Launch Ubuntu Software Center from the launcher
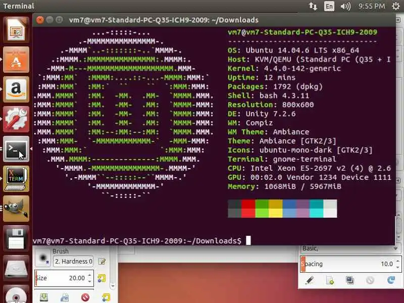Image resolution: width=404 pixels, height=303 pixels. point(16,60)
